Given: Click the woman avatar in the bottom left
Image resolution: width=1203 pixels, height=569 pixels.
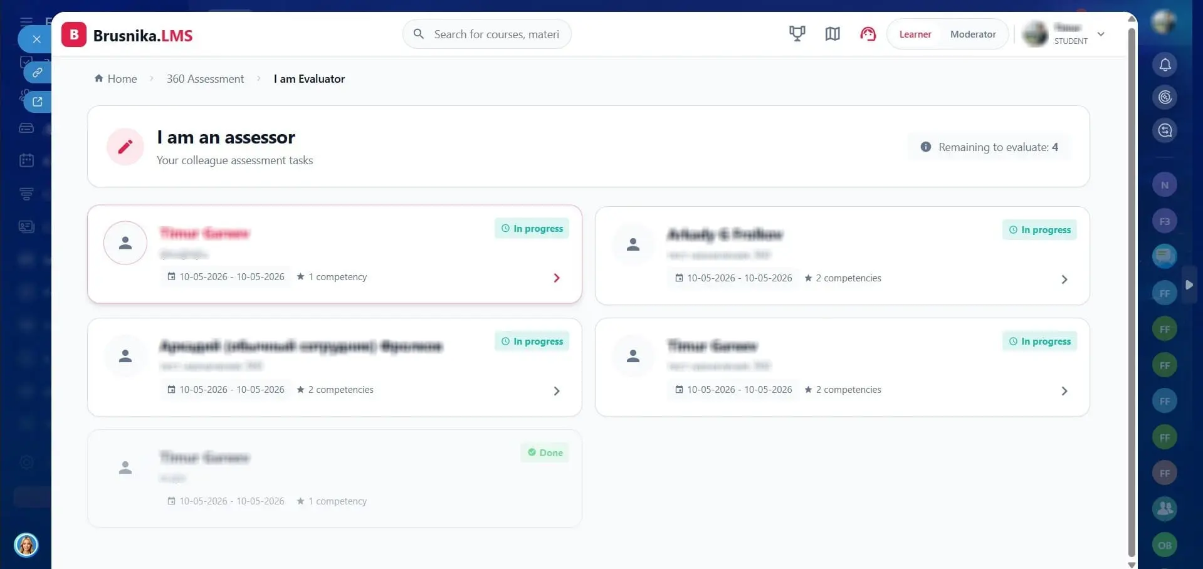Looking at the screenshot, I should pos(26,545).
